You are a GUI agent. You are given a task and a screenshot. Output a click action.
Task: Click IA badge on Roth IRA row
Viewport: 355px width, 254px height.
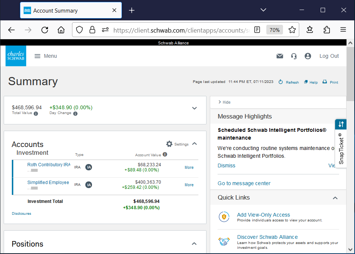(x=89, y=167)
